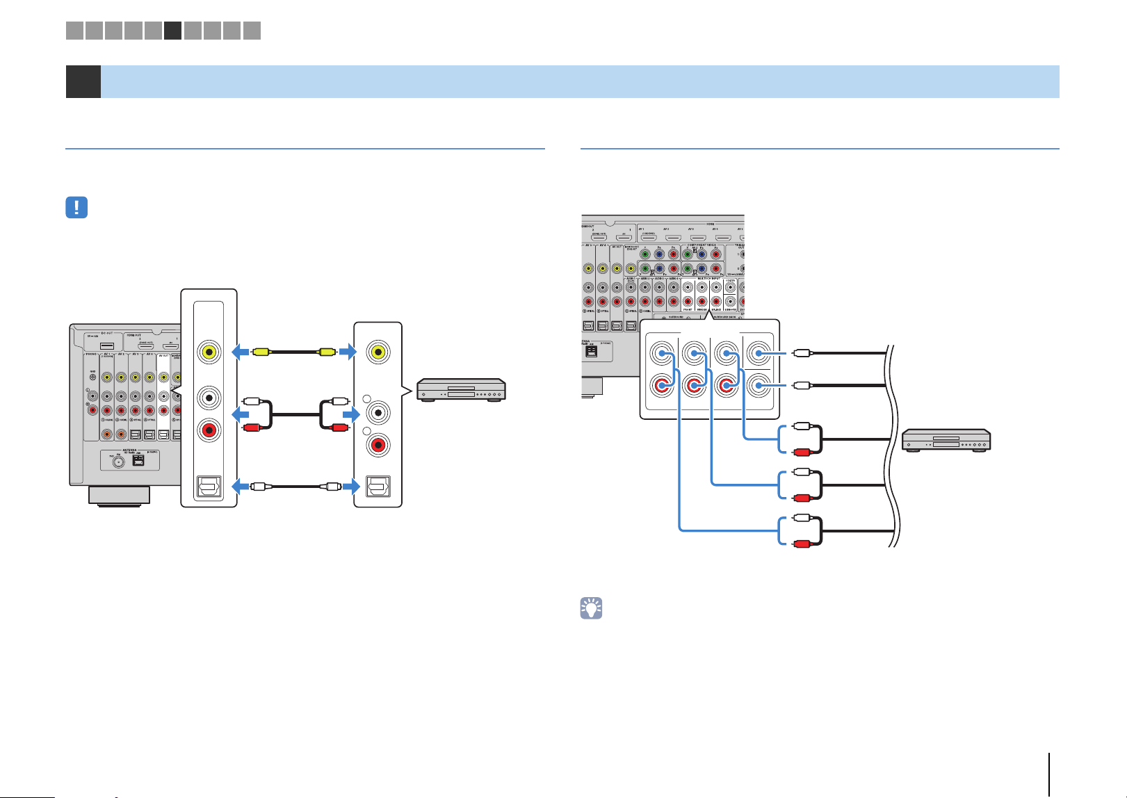Click the lightbulb tip icon
This screenshot has width=1127, height=798.
coord(591,609)
